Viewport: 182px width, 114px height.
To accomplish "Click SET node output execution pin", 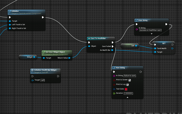I will [x=173, y=45].
